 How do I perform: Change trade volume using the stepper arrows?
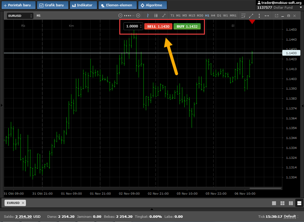tap(141, 26)
